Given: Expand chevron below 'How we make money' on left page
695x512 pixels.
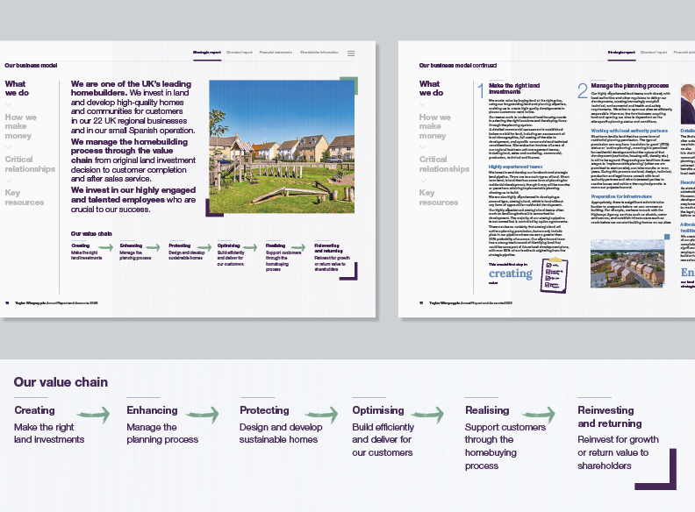Looking at the screenshot, I should 11,146.
